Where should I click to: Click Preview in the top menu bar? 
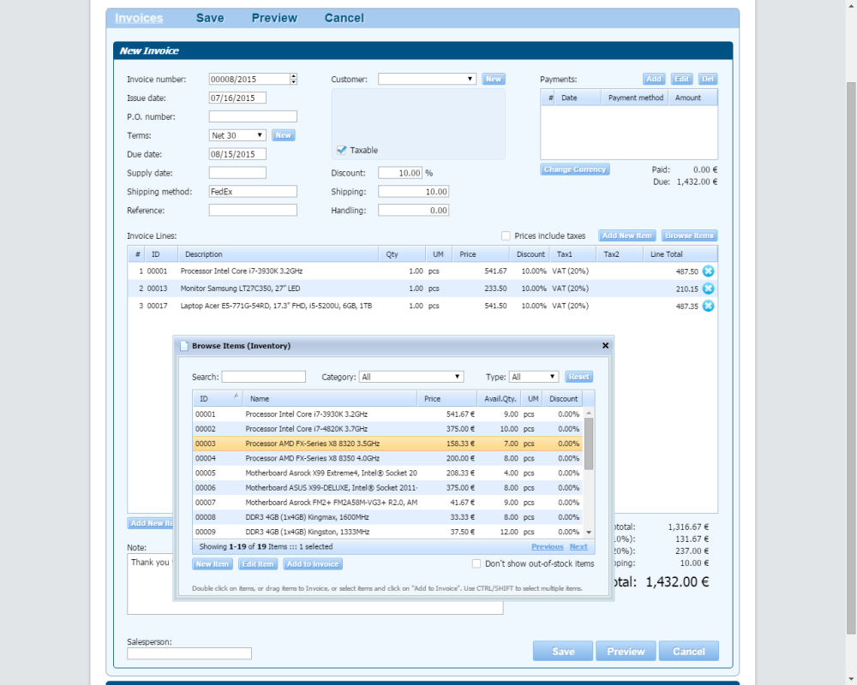(x=274, y=18)
